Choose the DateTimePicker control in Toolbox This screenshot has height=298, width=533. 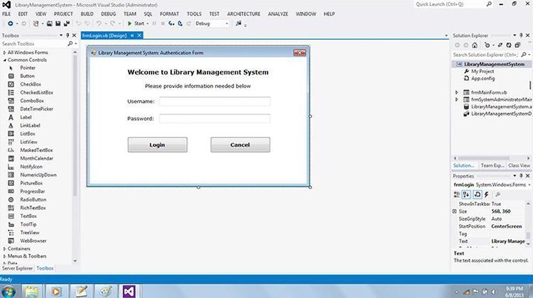[x=36, y=109]
